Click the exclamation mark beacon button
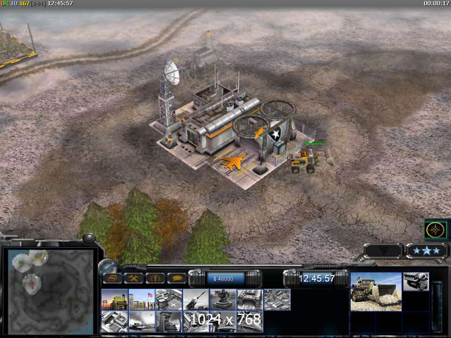This screenshot has width=451, height=338. click(x=156, y=278)
